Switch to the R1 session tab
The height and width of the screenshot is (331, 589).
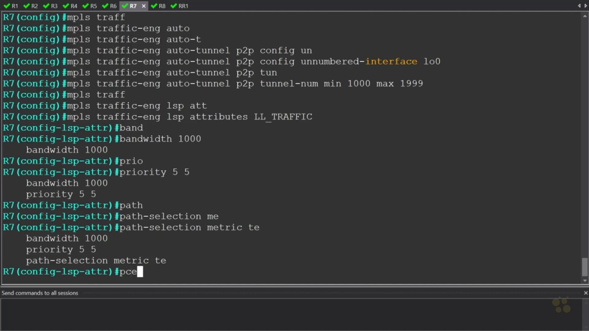click(x=14, y=6)
